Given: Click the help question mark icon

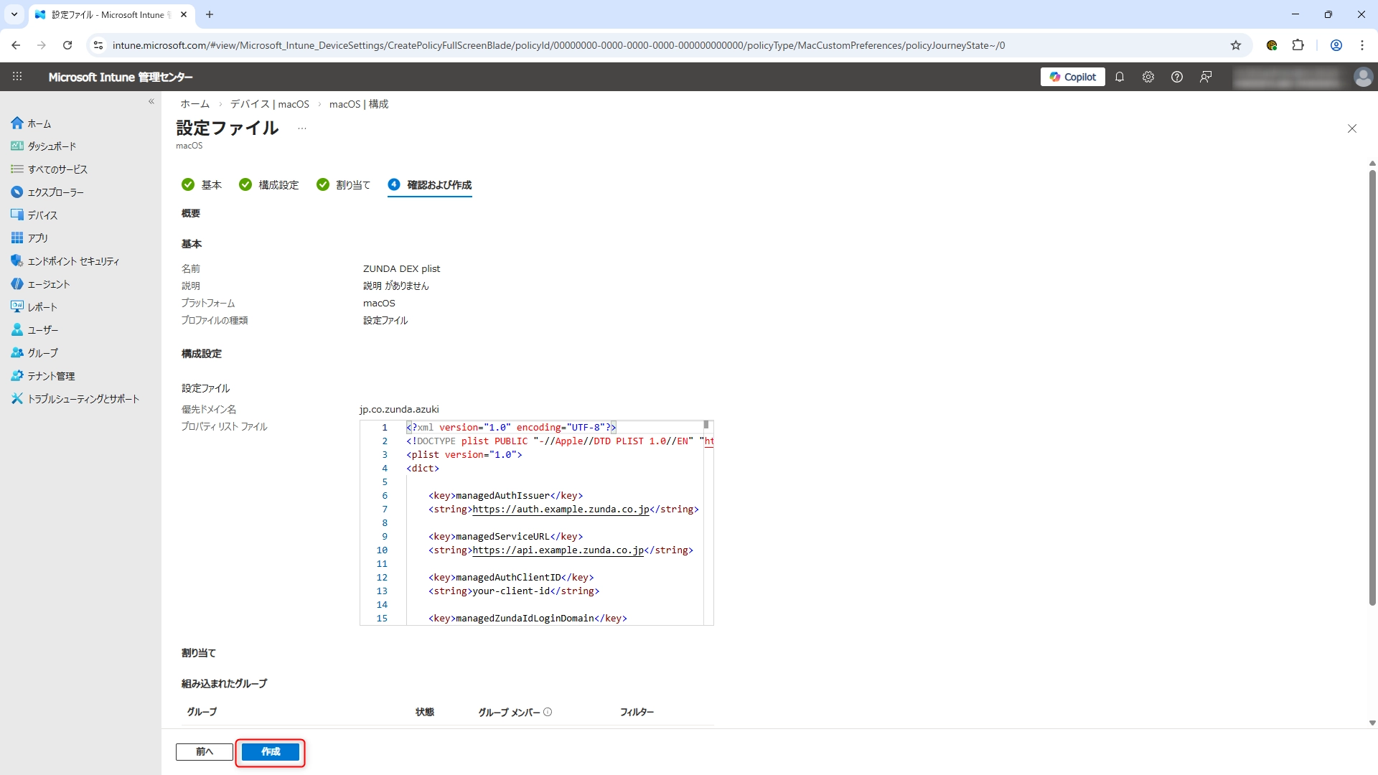Looking at the screenshot, I should coord(1177,77).
